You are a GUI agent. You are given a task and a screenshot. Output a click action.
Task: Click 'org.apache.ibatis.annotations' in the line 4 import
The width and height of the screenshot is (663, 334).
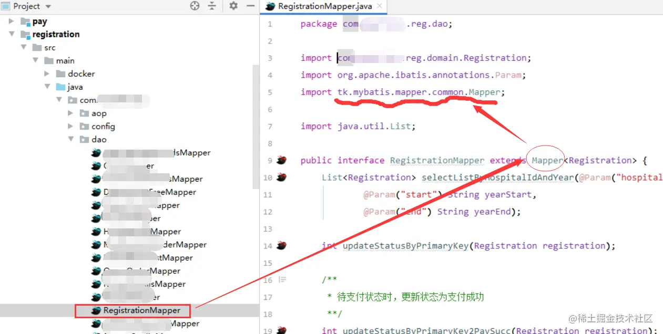(x=413, y=75)
